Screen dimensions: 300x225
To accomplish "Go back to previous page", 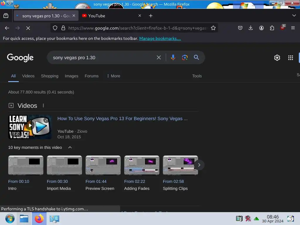I will click(x=7, y=28).
